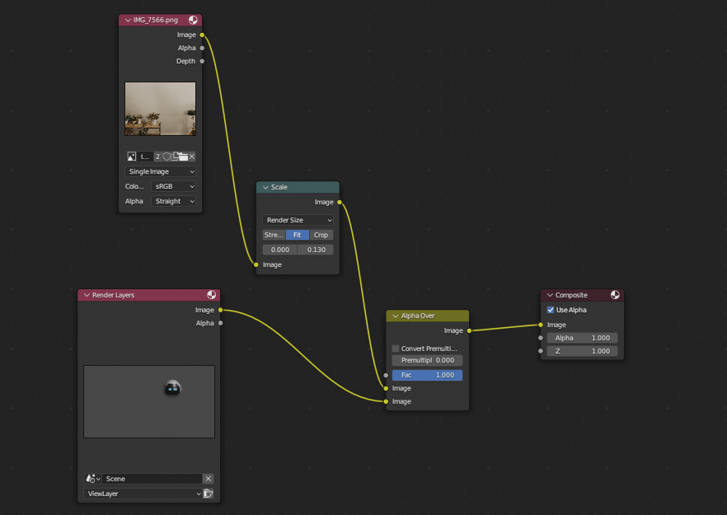
Task: Open the Single Image source dropdown
Action: pos(159,171)
